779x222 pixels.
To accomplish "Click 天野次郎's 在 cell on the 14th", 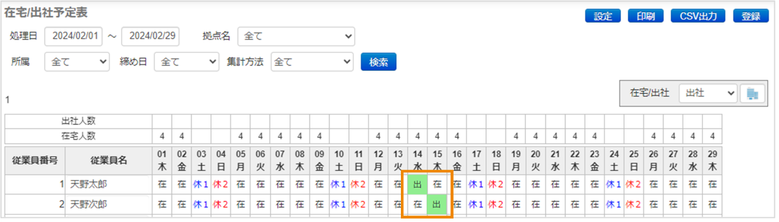I will [417, 205].
